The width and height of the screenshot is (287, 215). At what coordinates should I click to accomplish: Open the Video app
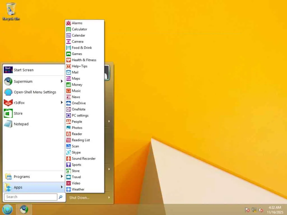[85, 183]
